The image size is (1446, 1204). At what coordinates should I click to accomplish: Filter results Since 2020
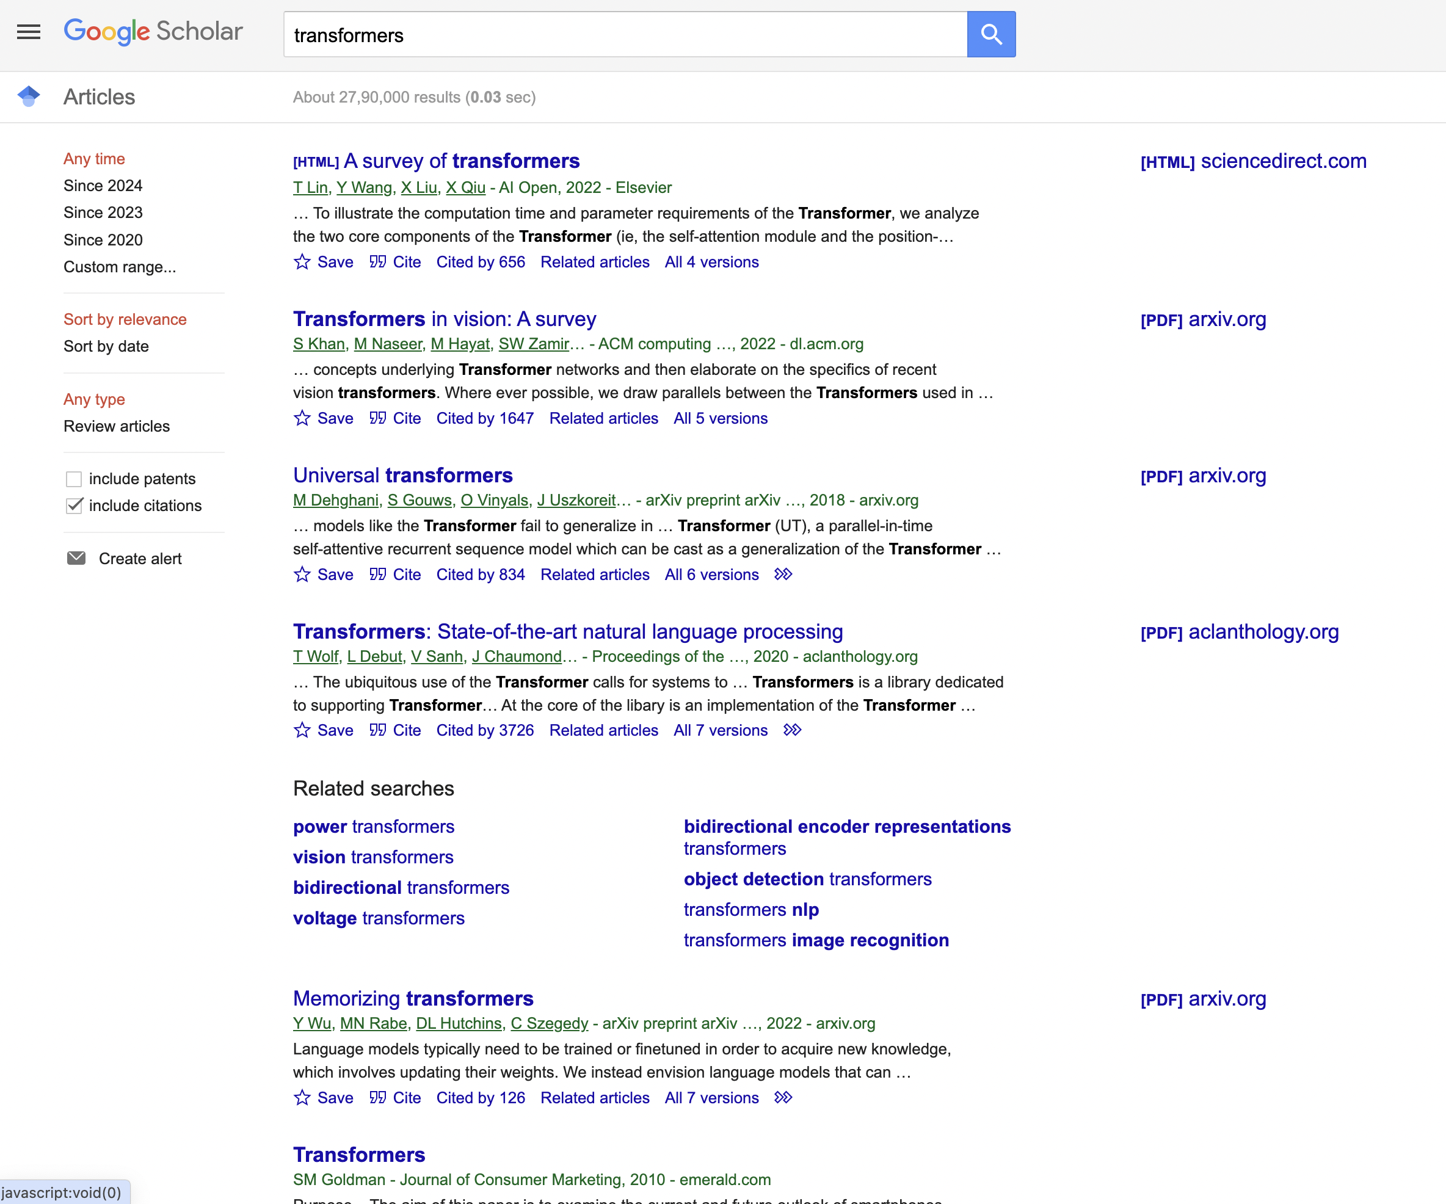[103, 240]
